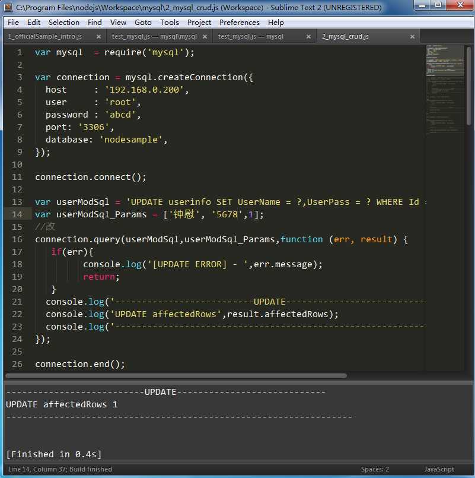Minimize the Sublime Text window

pos(422,5)
